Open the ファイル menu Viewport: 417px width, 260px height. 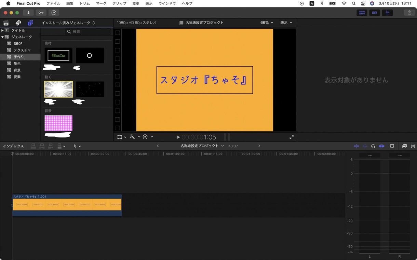(x=53, y=3)
